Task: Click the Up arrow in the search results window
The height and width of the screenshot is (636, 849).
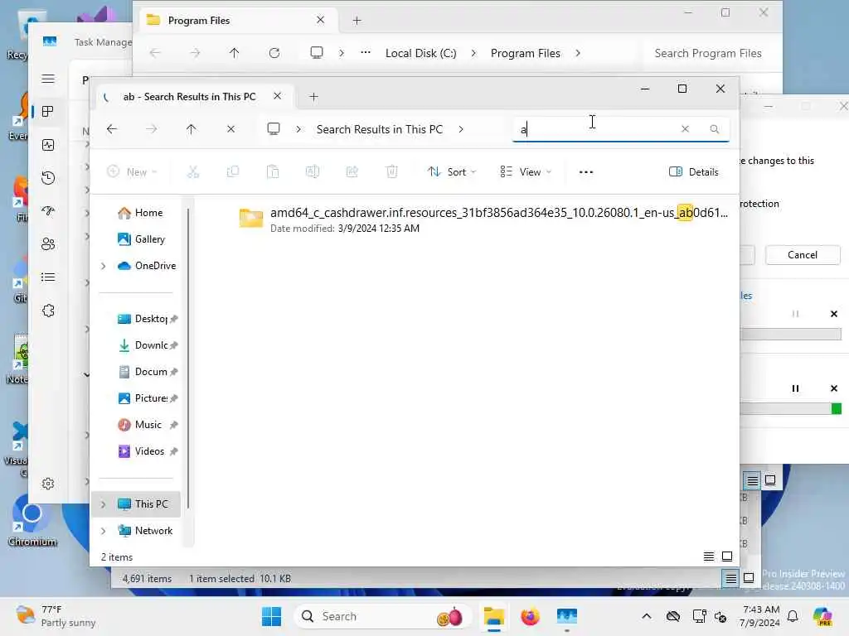Action: [192, 129]
